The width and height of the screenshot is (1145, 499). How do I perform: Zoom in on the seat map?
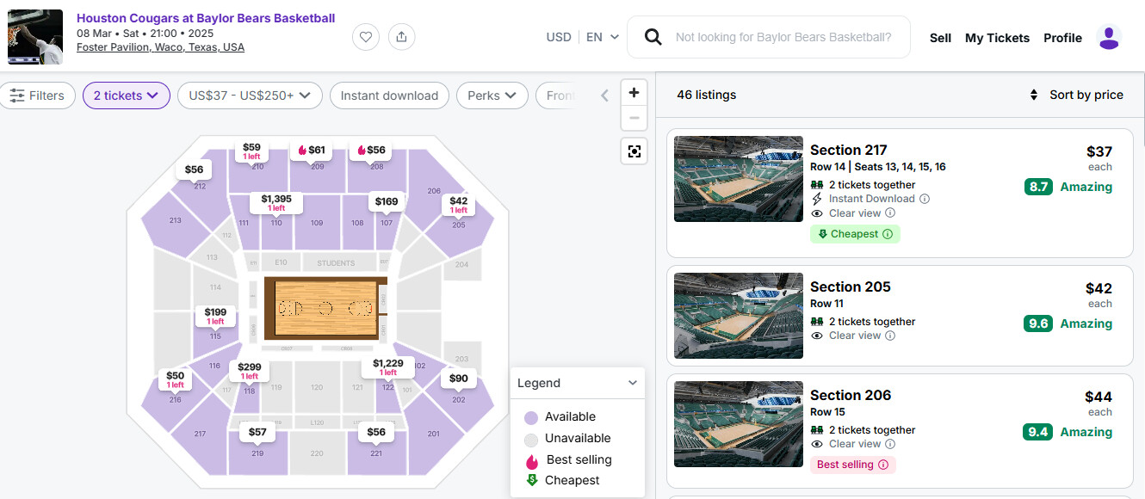(634, 93)
